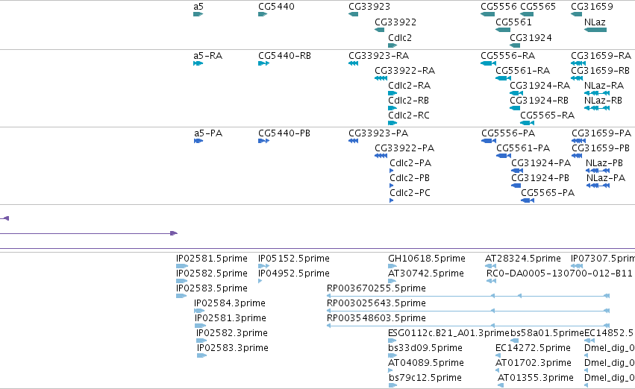This screenshot has height=389, width=635.
Task: Click the CG5556-PA coding glyph
Action: [489, 141]
